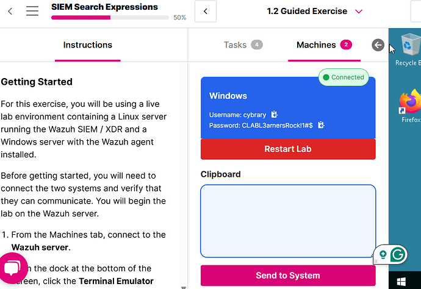Collapse the panel with gray arrow icon
Viewport: 421px width, 289px height.
tap(378, 45)
